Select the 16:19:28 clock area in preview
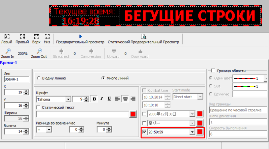 [80, 21]
